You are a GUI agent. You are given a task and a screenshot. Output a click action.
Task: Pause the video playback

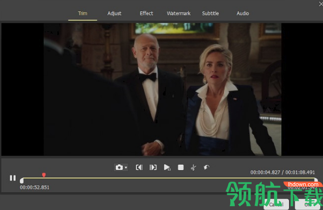point(13,178)
